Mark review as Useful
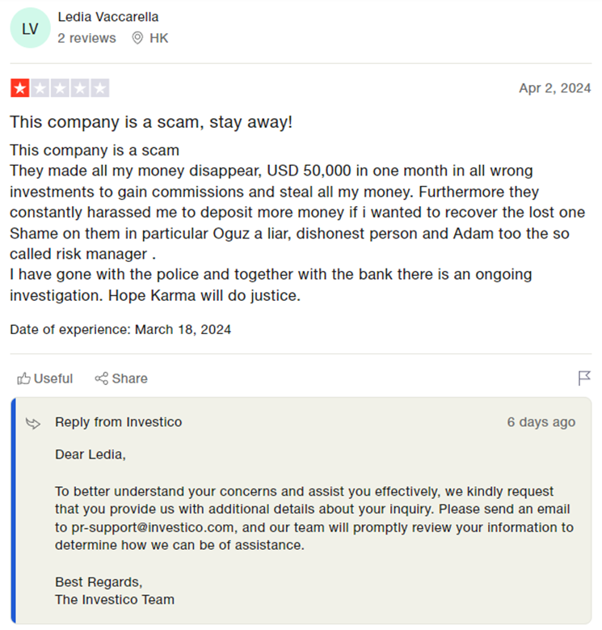This screenshot has width=602, height=630. pyautogui.click(x=45, y=378)
